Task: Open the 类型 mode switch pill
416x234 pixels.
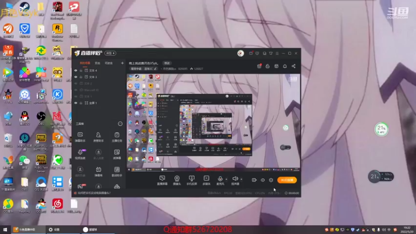Action: click(110, 54)
